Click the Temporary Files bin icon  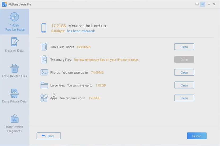coord(44,59)
